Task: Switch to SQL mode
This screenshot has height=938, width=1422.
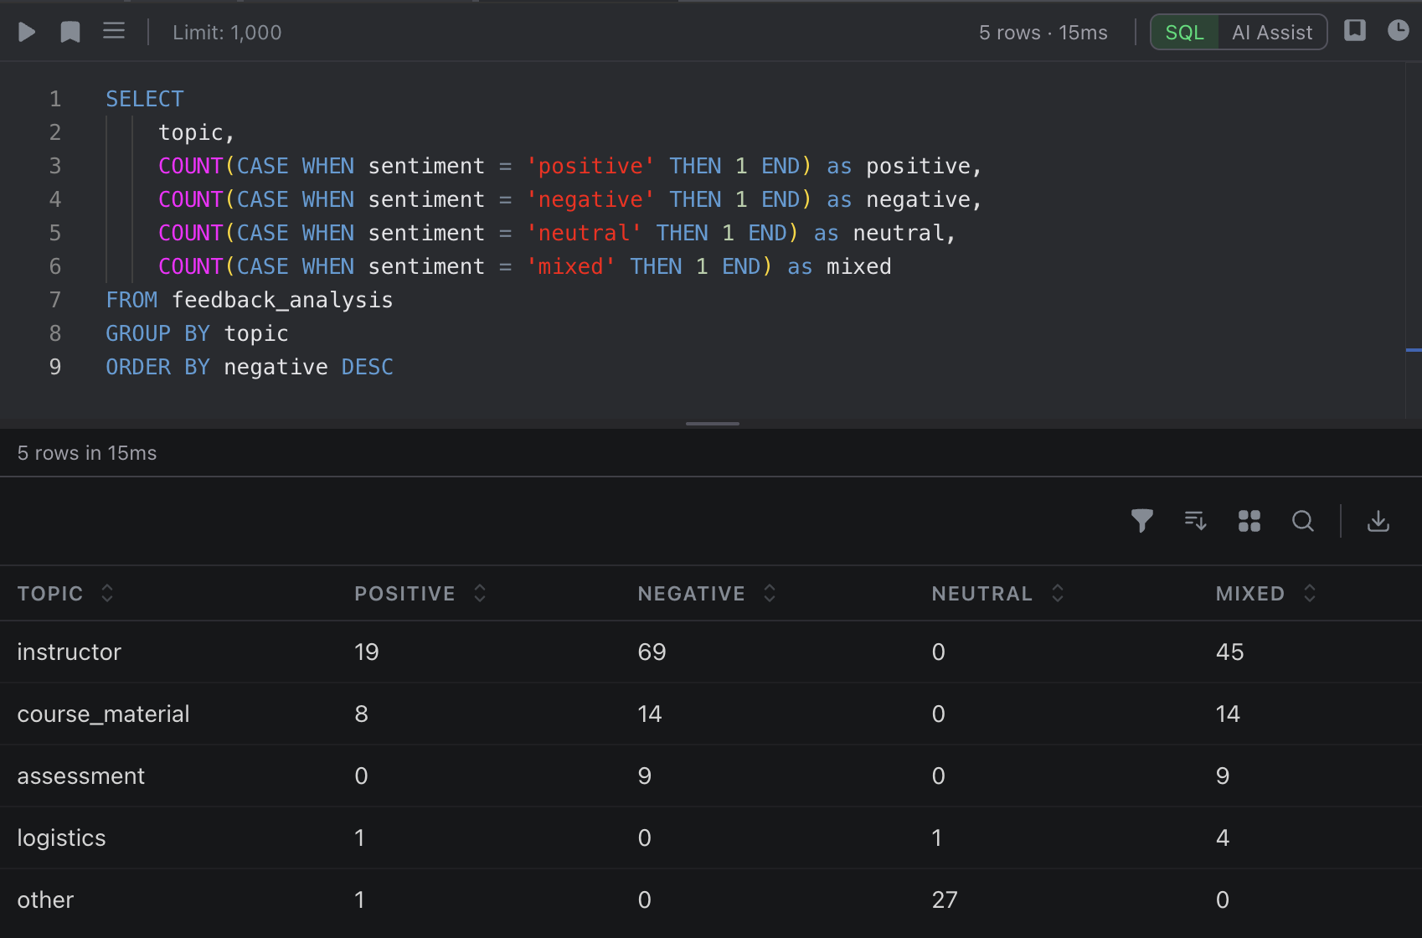Action: pyautogui.click(x=1184, y=33)
